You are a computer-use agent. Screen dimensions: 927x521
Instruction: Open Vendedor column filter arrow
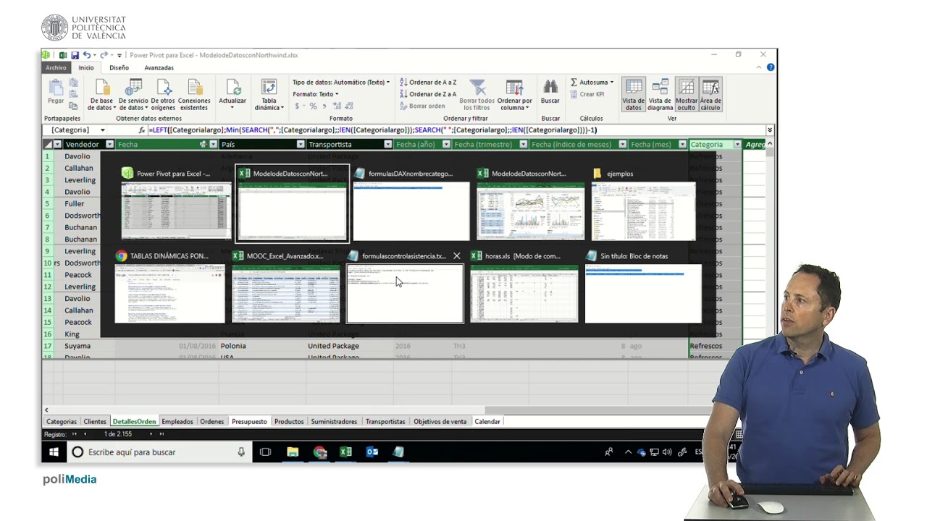point(109,145)
